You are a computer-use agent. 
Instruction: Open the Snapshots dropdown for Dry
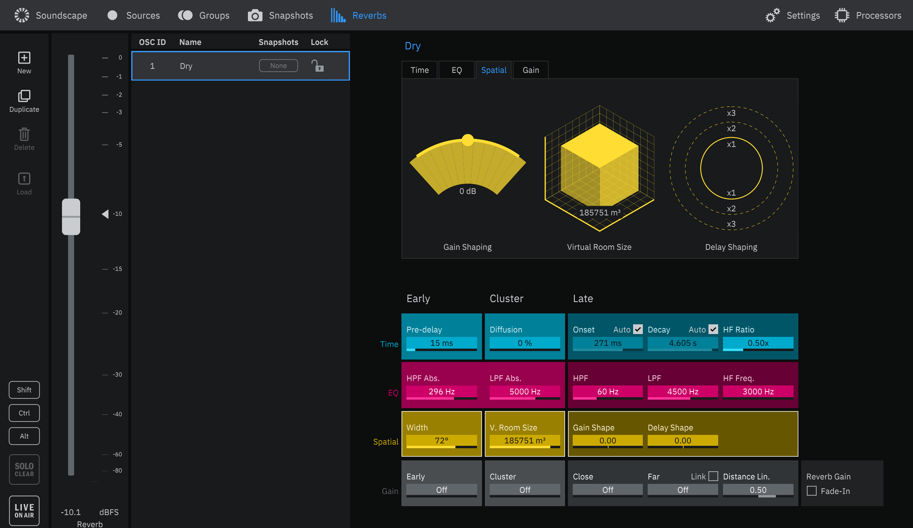pos(277,65)
